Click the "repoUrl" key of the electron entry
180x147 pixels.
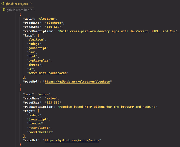(x=31, y=82)
